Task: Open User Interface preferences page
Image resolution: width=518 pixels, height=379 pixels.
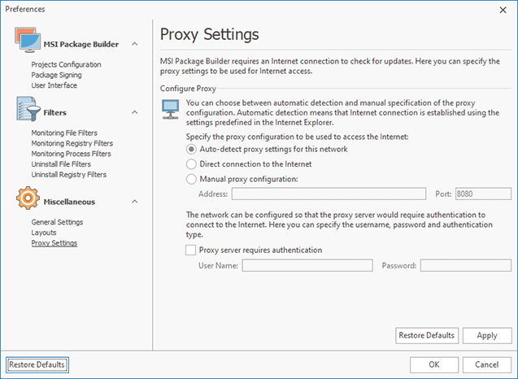Action: (54, 85)
